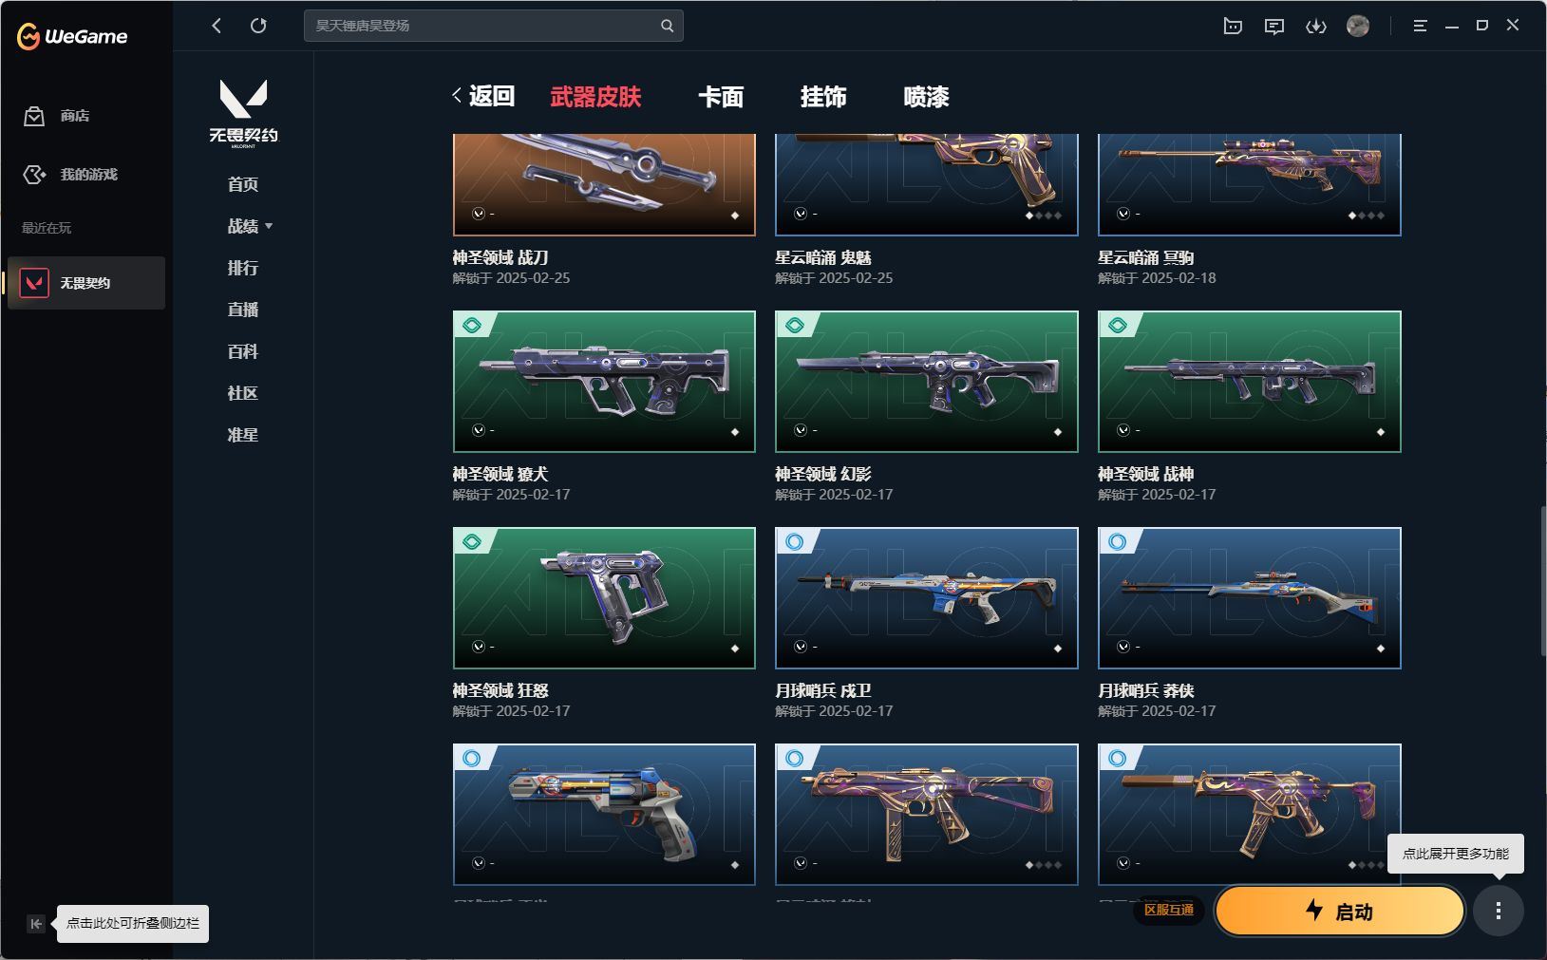This screenshot has width=1547, height=960.
Task: Open the 神圣领域 狂怒 skin thumbnail
Action: coord(604,598)
